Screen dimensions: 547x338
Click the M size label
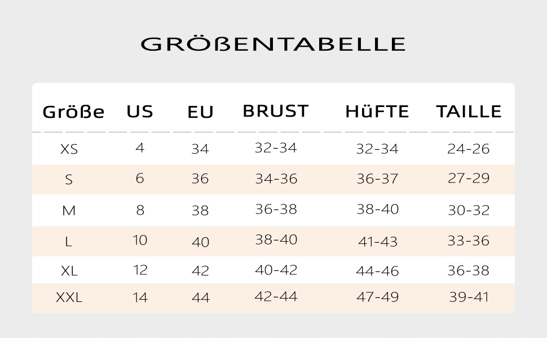69,211
